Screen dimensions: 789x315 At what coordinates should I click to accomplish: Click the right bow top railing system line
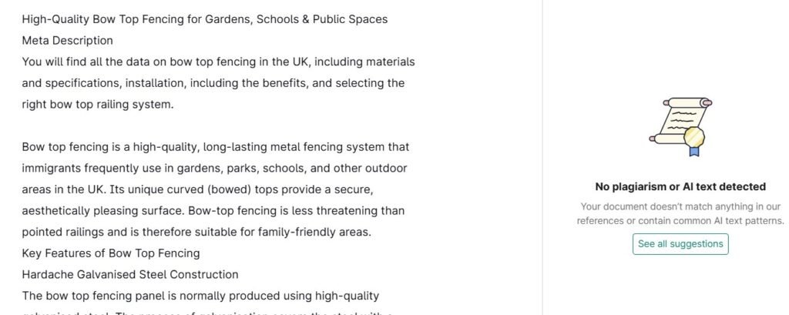tap(98, 104)
